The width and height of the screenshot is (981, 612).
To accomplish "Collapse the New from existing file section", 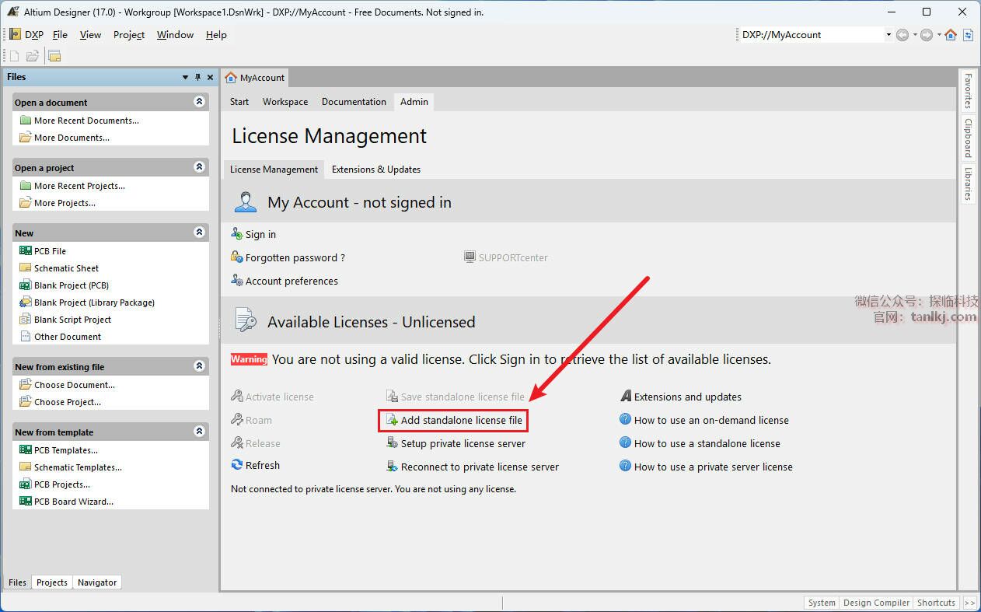I will [200, 366].
